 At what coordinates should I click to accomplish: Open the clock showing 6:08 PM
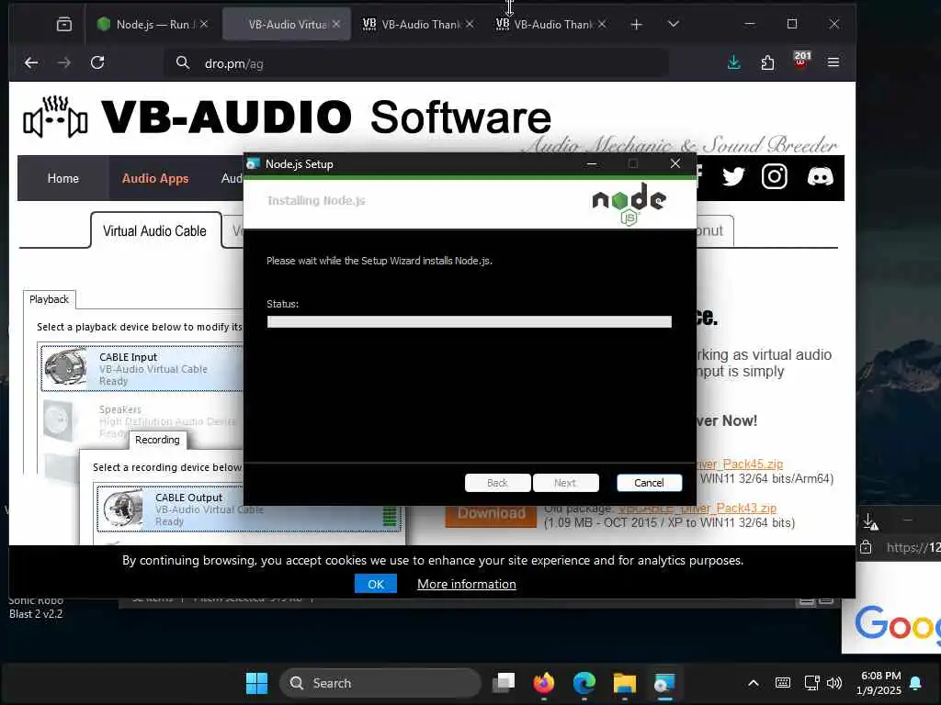[879, 683]
